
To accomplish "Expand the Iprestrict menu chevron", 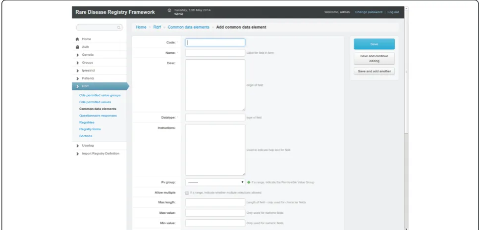I will click(77, 71).
